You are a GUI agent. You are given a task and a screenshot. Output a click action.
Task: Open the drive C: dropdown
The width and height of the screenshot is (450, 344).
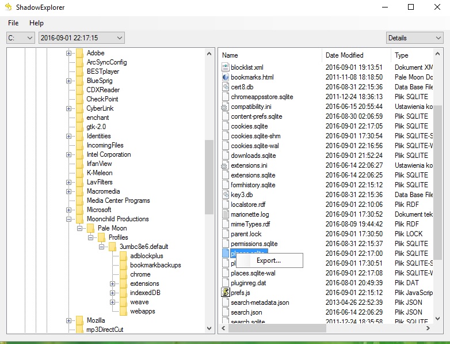[x=21, y=38]
